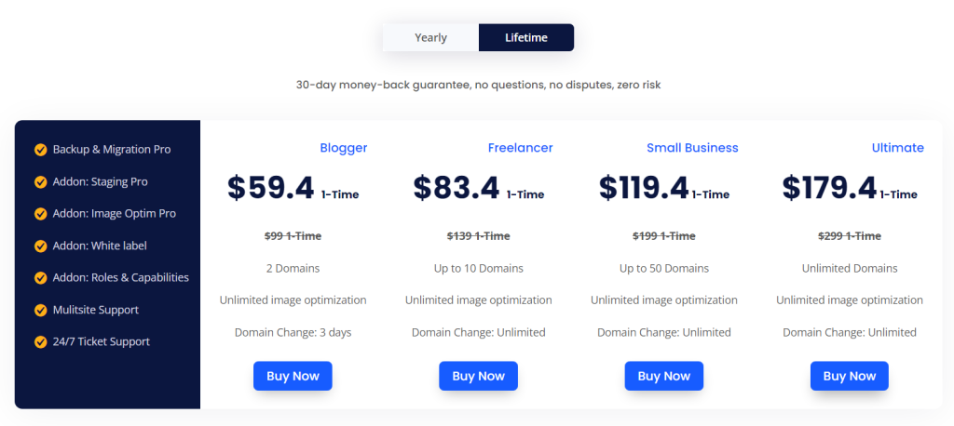
Task: Click the $179.4 Ultimate price
Action: [829, 188]
